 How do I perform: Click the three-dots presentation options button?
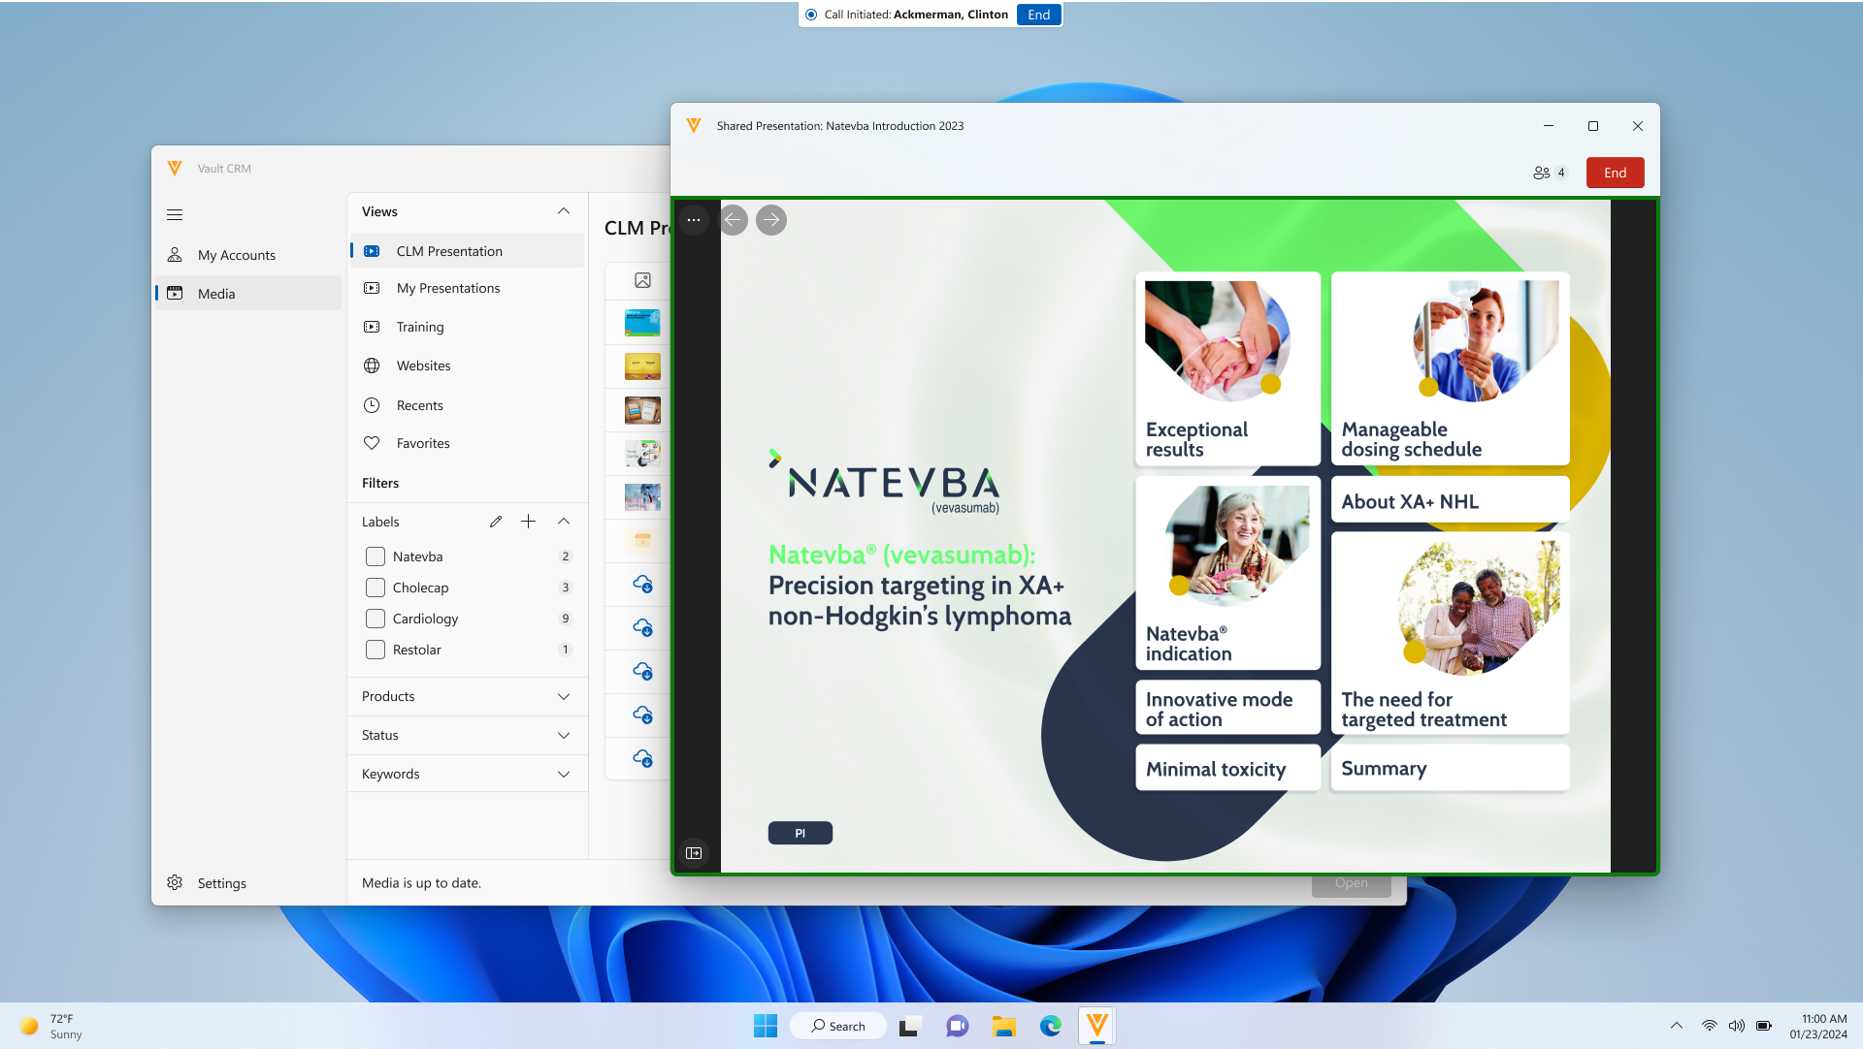click(x=694, y=220)
